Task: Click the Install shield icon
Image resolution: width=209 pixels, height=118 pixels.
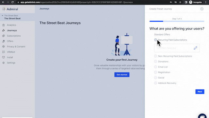Action: coord(4,57)
